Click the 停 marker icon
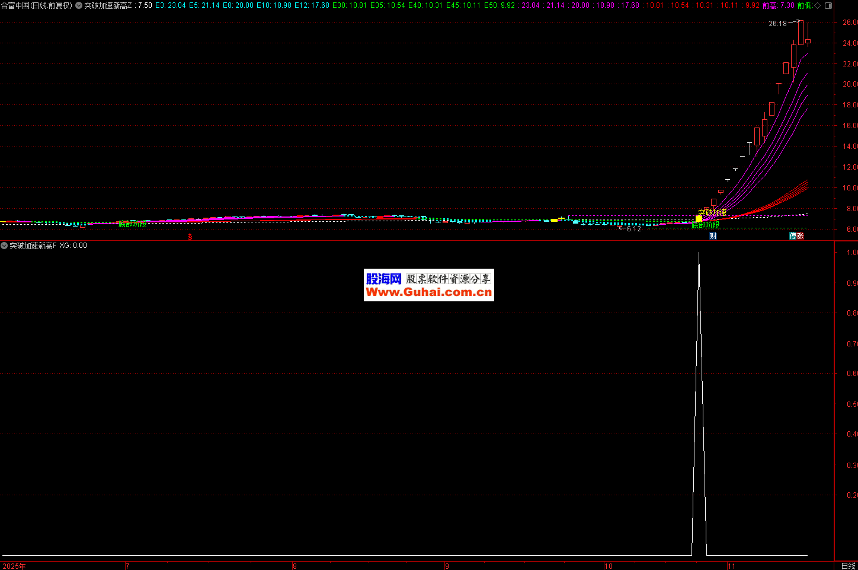The height and width of the screenshot is (570, 858). coord(793,236)
